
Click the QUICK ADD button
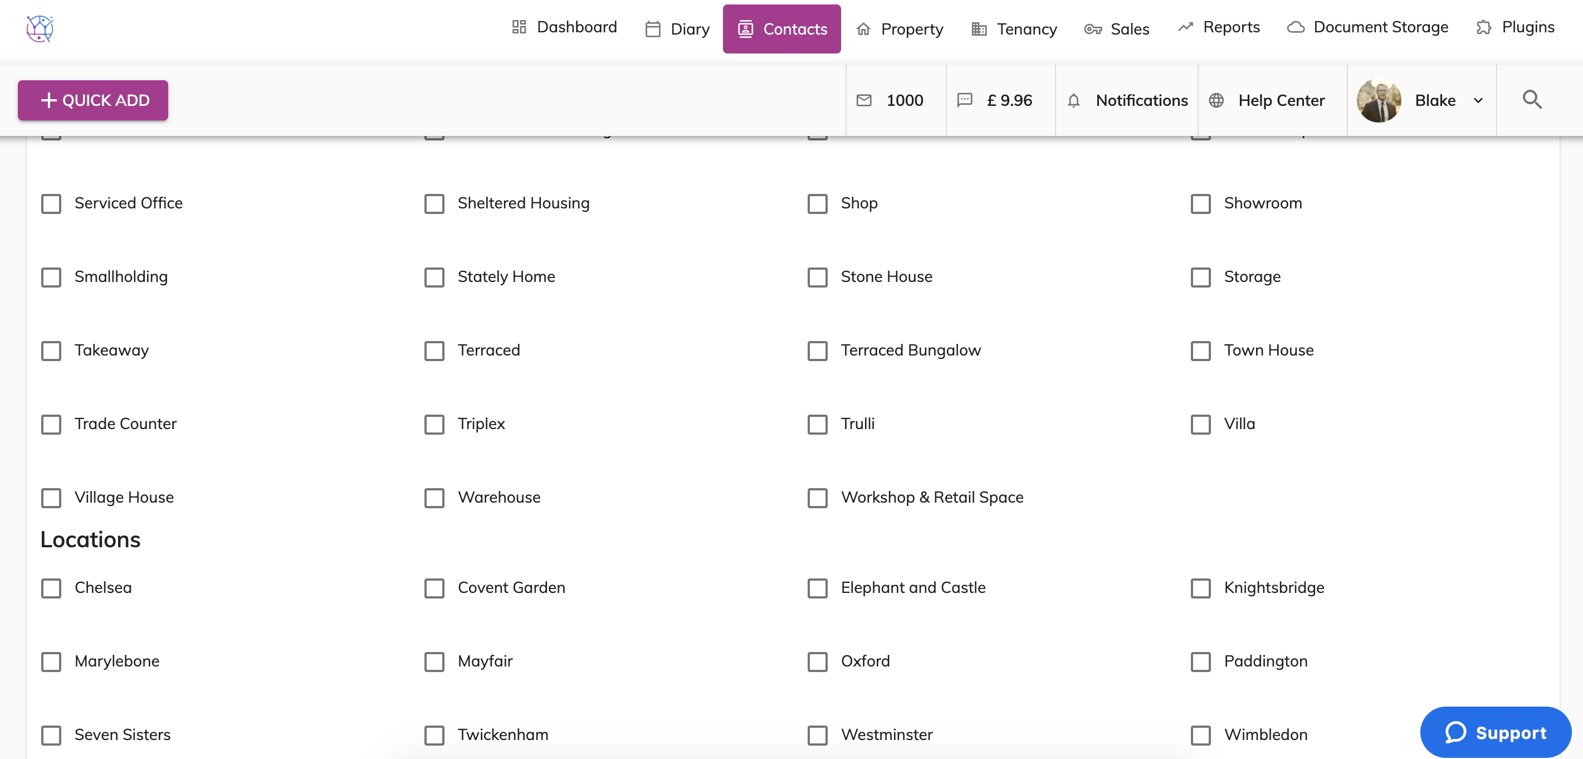pyautogui.click(x=93, y=100)
